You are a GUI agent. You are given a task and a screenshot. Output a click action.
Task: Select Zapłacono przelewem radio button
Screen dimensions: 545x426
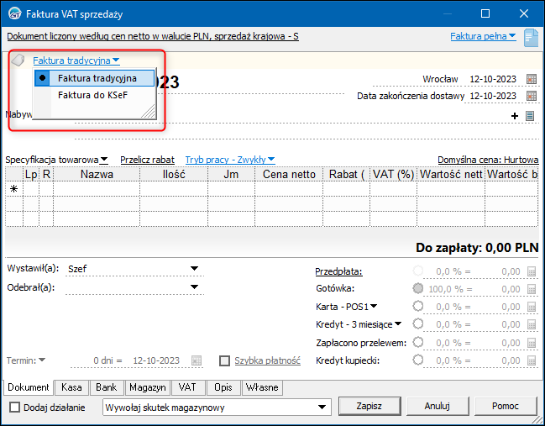[x=418, y=342]
